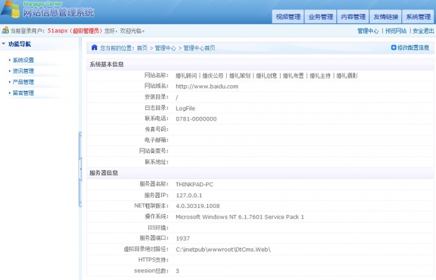Open the 视频管理 tab

click(288, 16)
